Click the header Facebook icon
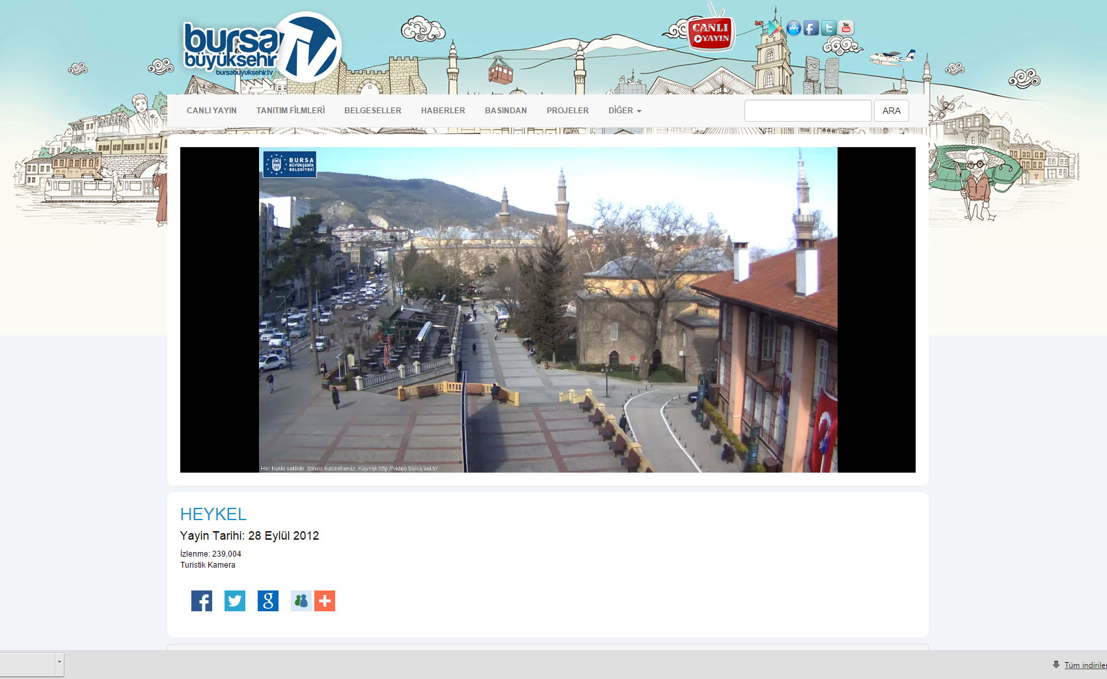1107x679 pixels. point(811,28)
